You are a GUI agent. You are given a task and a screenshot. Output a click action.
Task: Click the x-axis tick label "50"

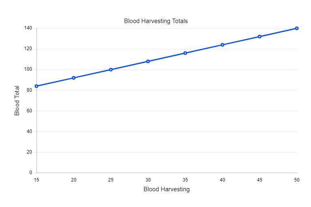click(297, 180)
